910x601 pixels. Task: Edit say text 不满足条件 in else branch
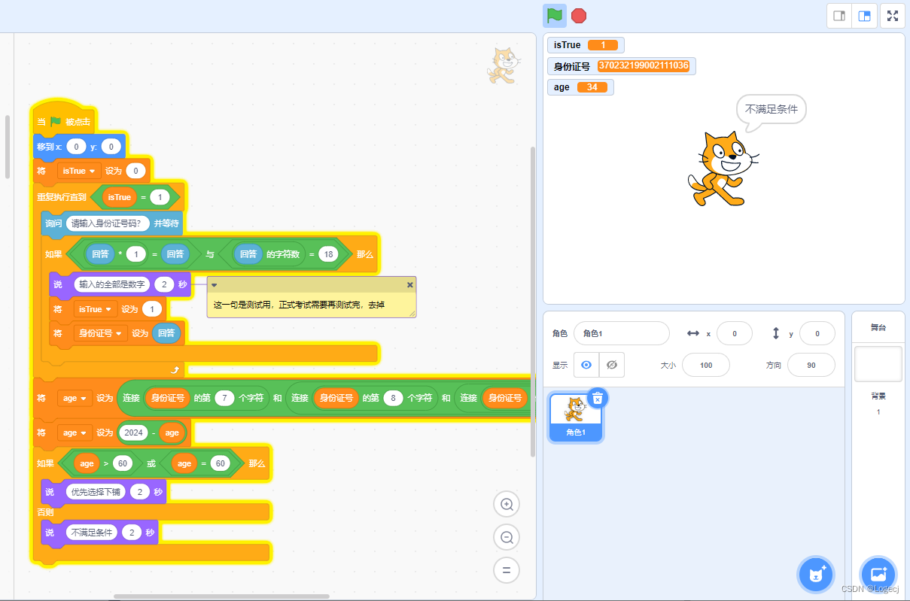(91, 533)
